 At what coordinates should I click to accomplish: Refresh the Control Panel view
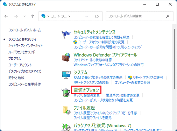click(x=97, y=16)
